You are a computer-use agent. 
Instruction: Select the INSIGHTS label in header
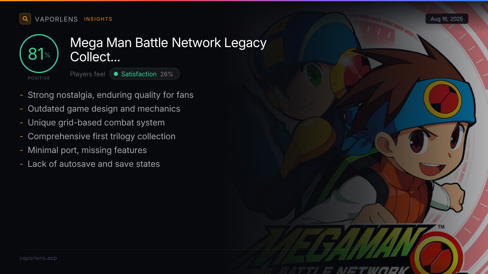(x=98, y=19)
